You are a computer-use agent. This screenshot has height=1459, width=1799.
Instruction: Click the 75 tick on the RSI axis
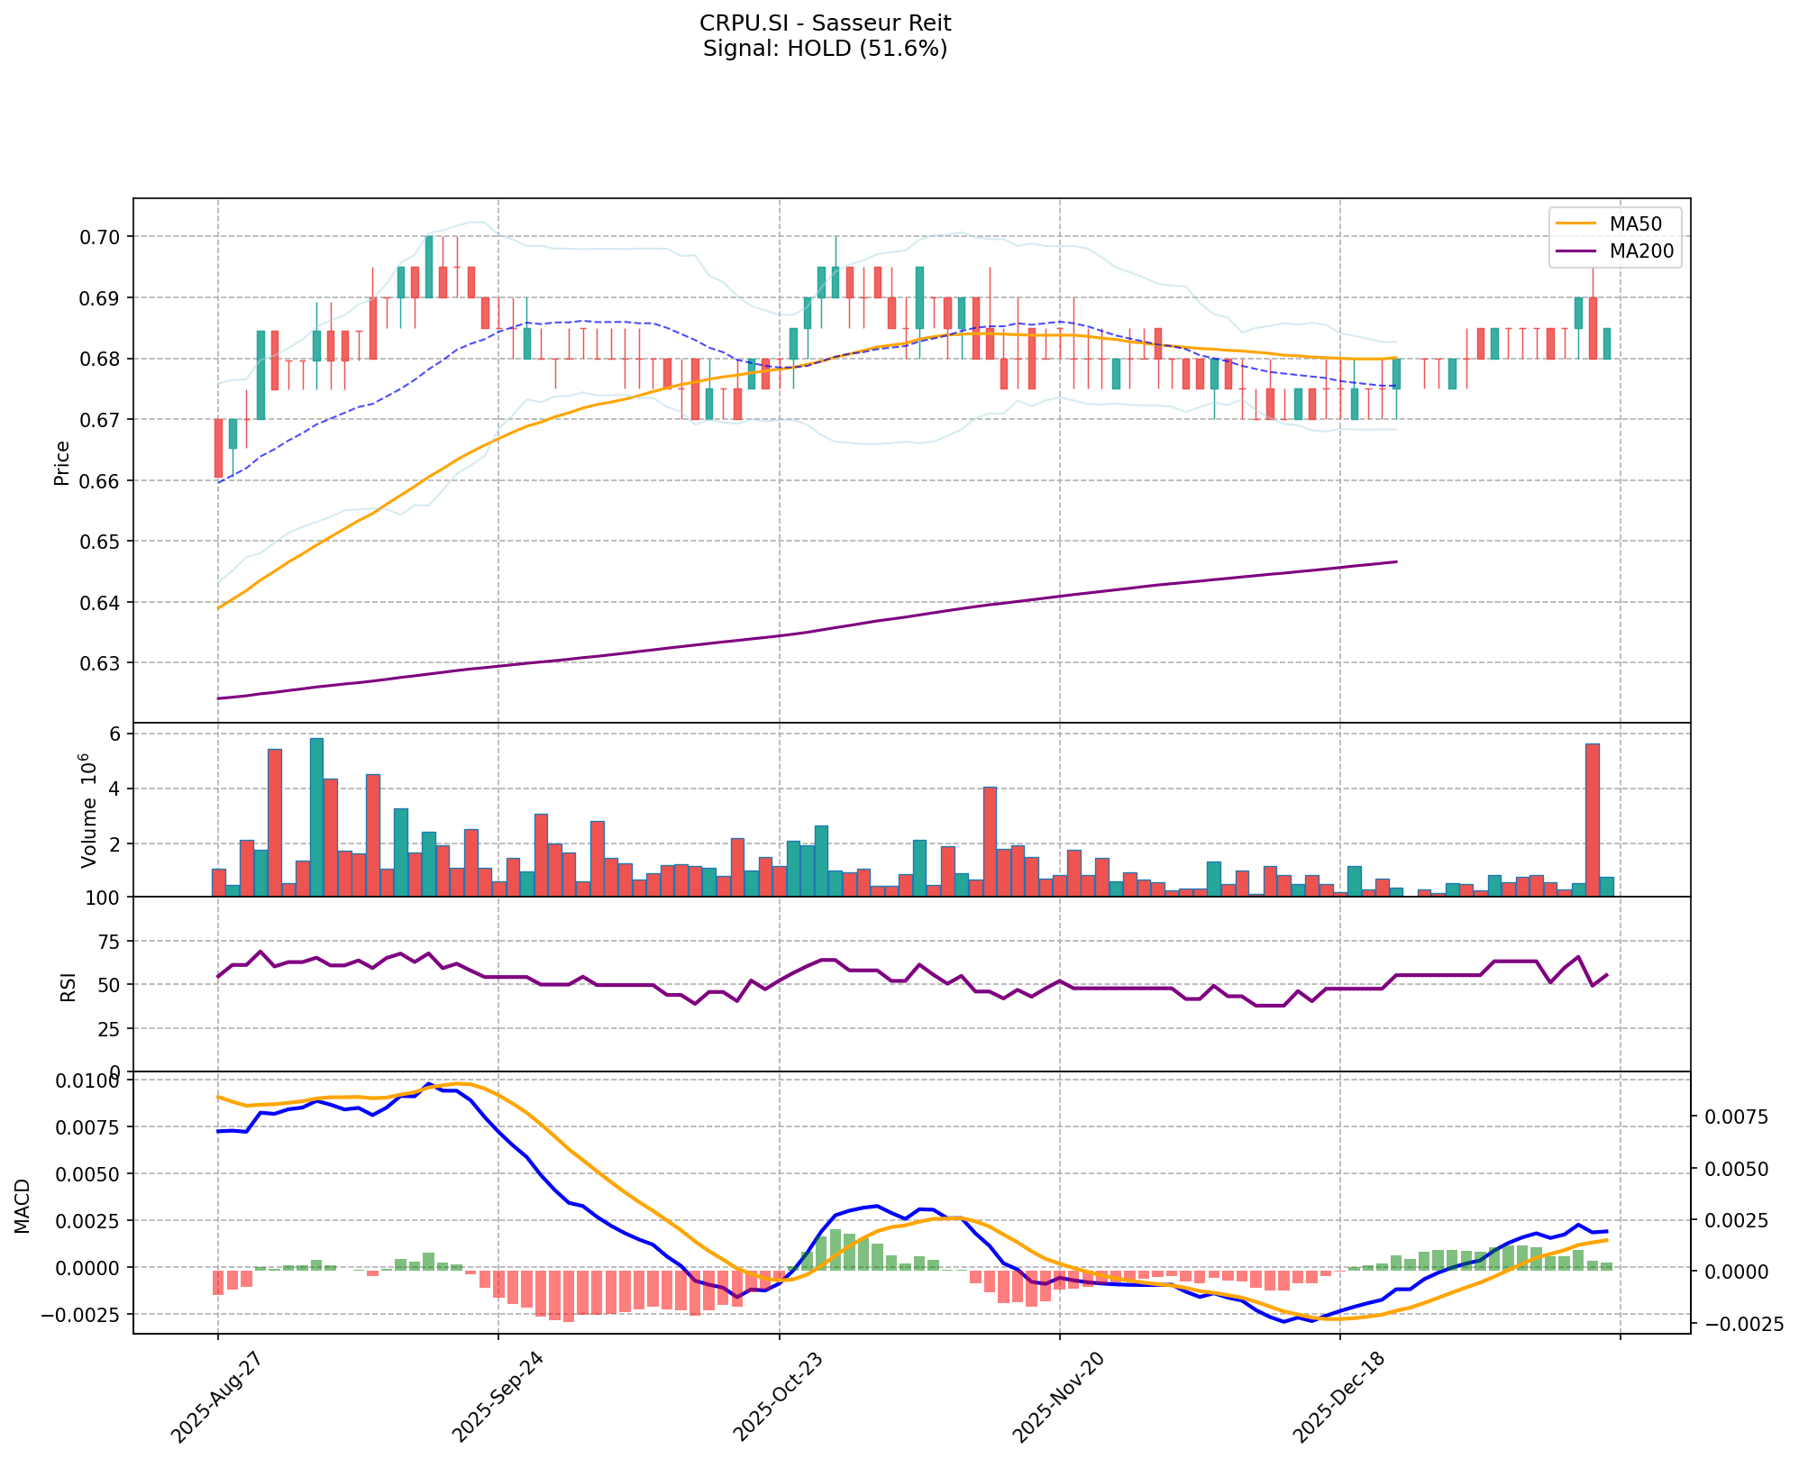point(108,943)
